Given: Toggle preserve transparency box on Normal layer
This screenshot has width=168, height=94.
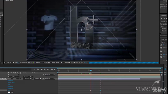Looking at the screenshot, I should tap(33, 77).
